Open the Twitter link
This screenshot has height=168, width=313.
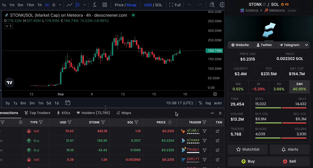[264, 45]
